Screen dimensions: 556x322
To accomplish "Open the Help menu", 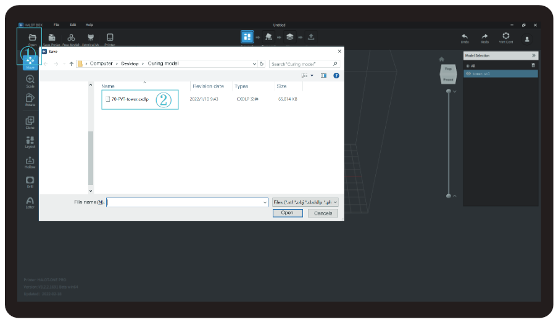I will click(x=89, y=24).
